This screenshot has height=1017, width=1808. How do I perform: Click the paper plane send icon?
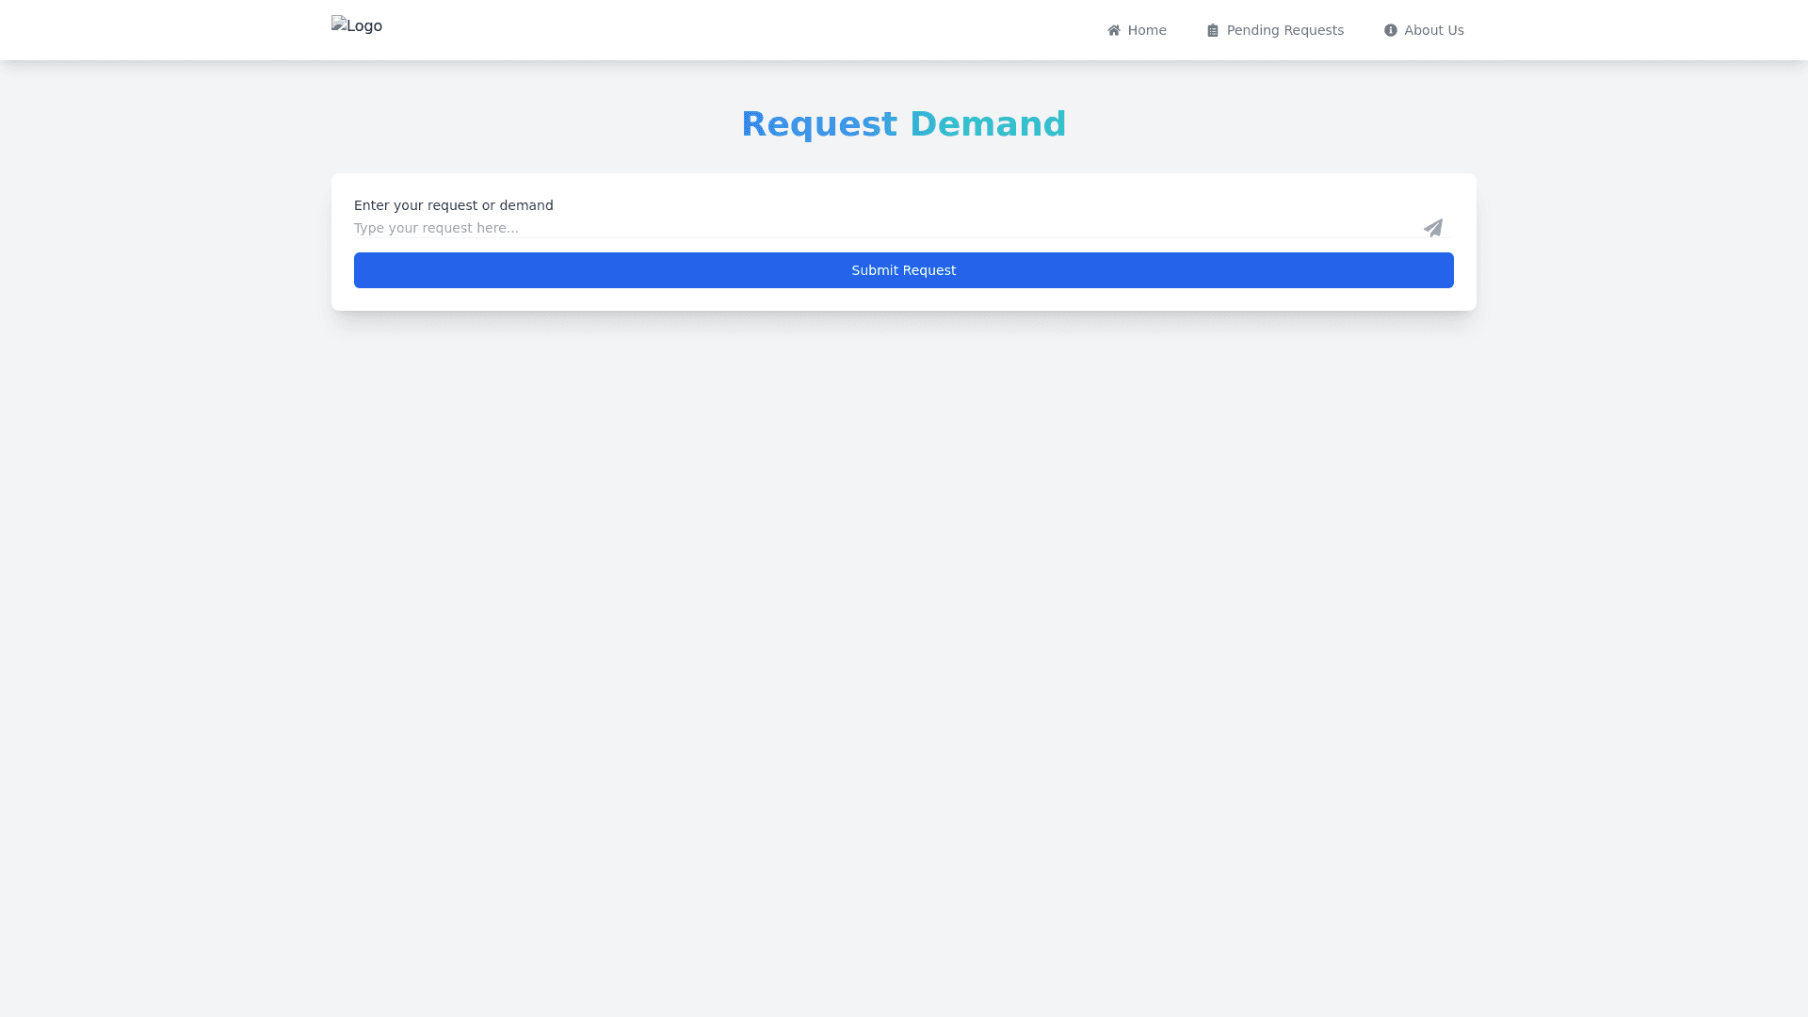(x=1433, y=228)
